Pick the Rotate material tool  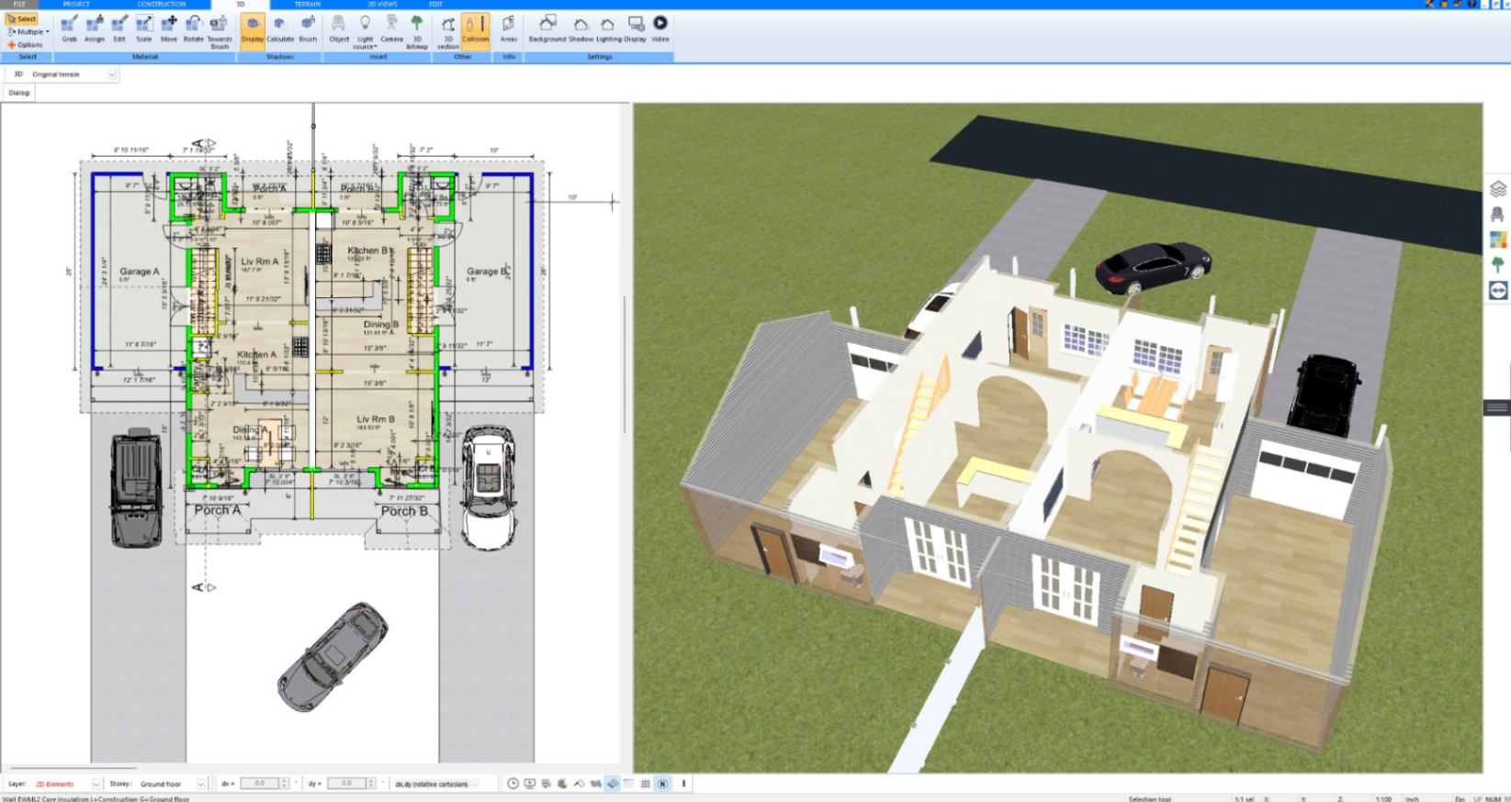tap(194, 29)
